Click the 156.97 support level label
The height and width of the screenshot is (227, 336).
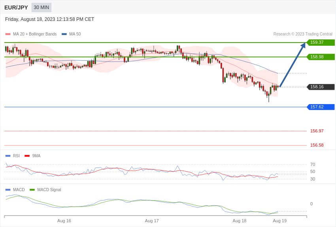coord(317,131)
